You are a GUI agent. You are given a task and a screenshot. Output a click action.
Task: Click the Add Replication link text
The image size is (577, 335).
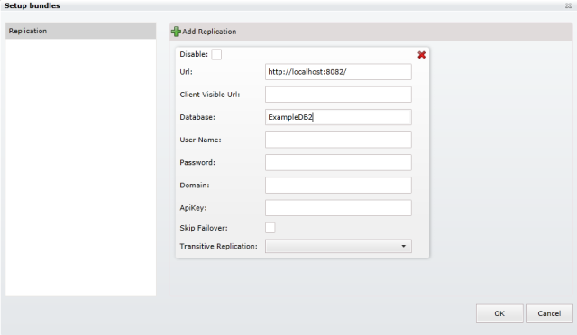pyautogui.click(x=209, y=32)
